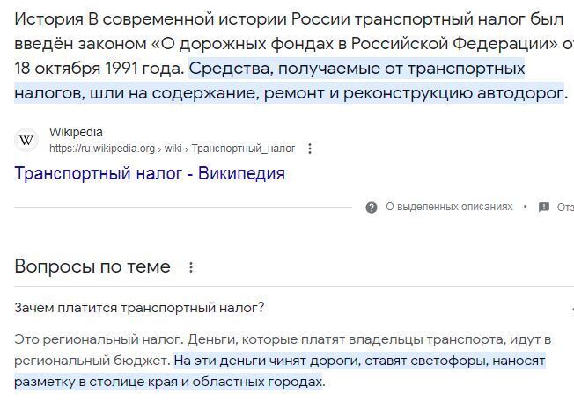Click the Wikipedia favicon icon
The width and height of the screenshot is (574, 401).
28,141
